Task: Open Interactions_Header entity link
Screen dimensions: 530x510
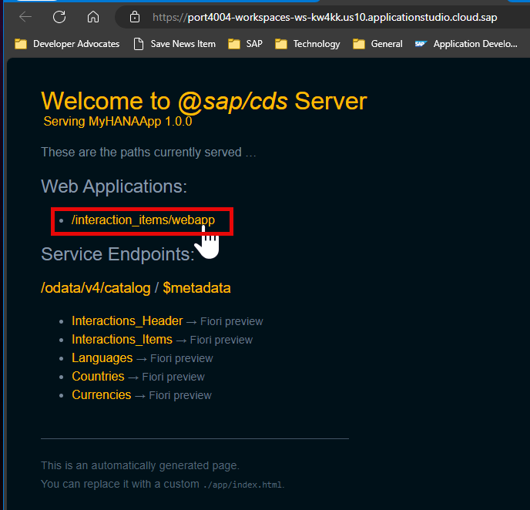Action: point(127,320)
